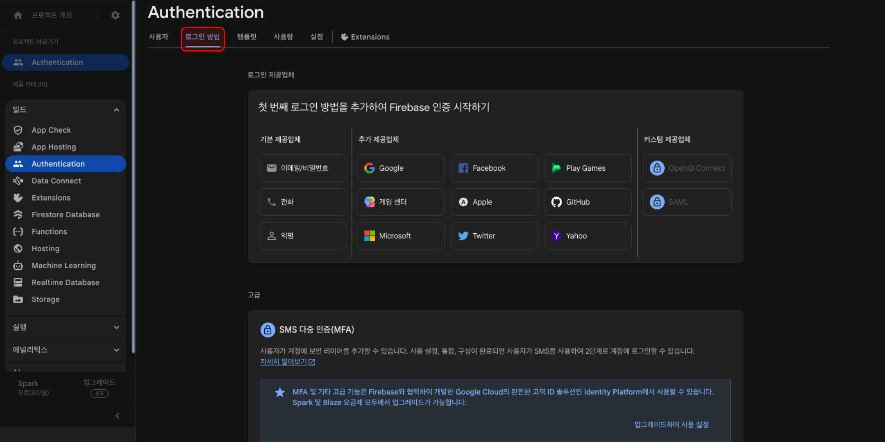Click the SAML lock icon
The height and width of the screenshot is (442, 885).
pyautogui.click(x=657, y=202)
